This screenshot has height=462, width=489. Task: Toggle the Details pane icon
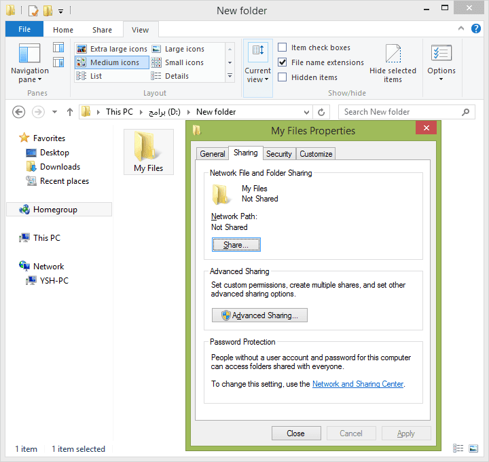pyautogui.click(x=58, y=62)
